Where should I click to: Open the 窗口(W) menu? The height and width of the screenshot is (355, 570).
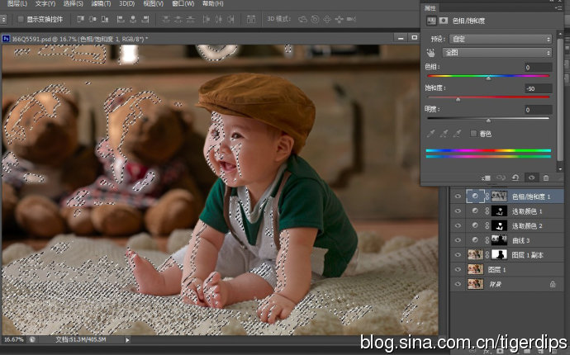click(x=183, y=3)
